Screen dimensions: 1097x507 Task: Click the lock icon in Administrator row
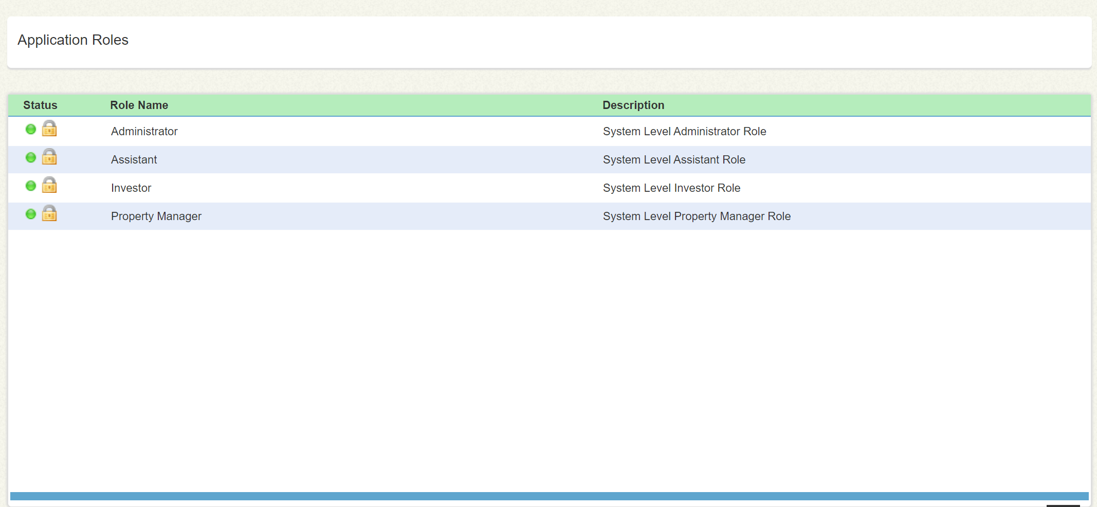(x=49, y=128)
